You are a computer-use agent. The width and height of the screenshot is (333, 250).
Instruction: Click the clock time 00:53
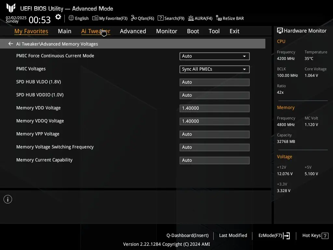[x=40, y=20]
